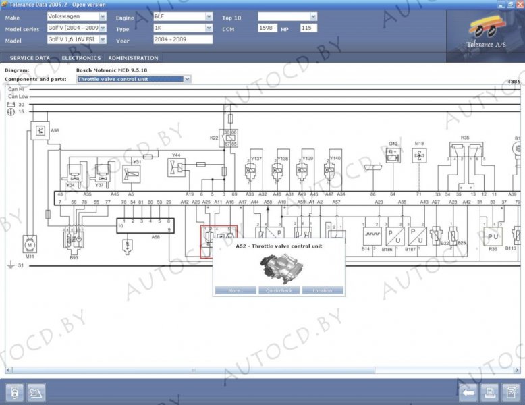Open the Model dropdown Golf V 1,6 16V FSI

(77, 39)
